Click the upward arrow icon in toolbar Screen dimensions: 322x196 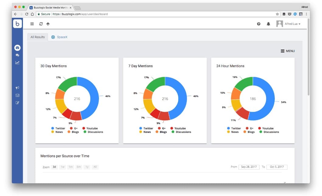coord(48,24)
